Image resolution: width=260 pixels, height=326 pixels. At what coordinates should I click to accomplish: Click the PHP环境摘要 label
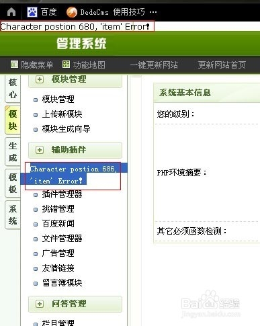(182, 173)
